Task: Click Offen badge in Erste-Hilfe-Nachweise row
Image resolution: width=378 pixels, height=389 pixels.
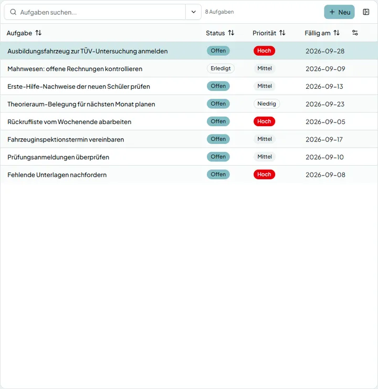Action: (218, 86)
